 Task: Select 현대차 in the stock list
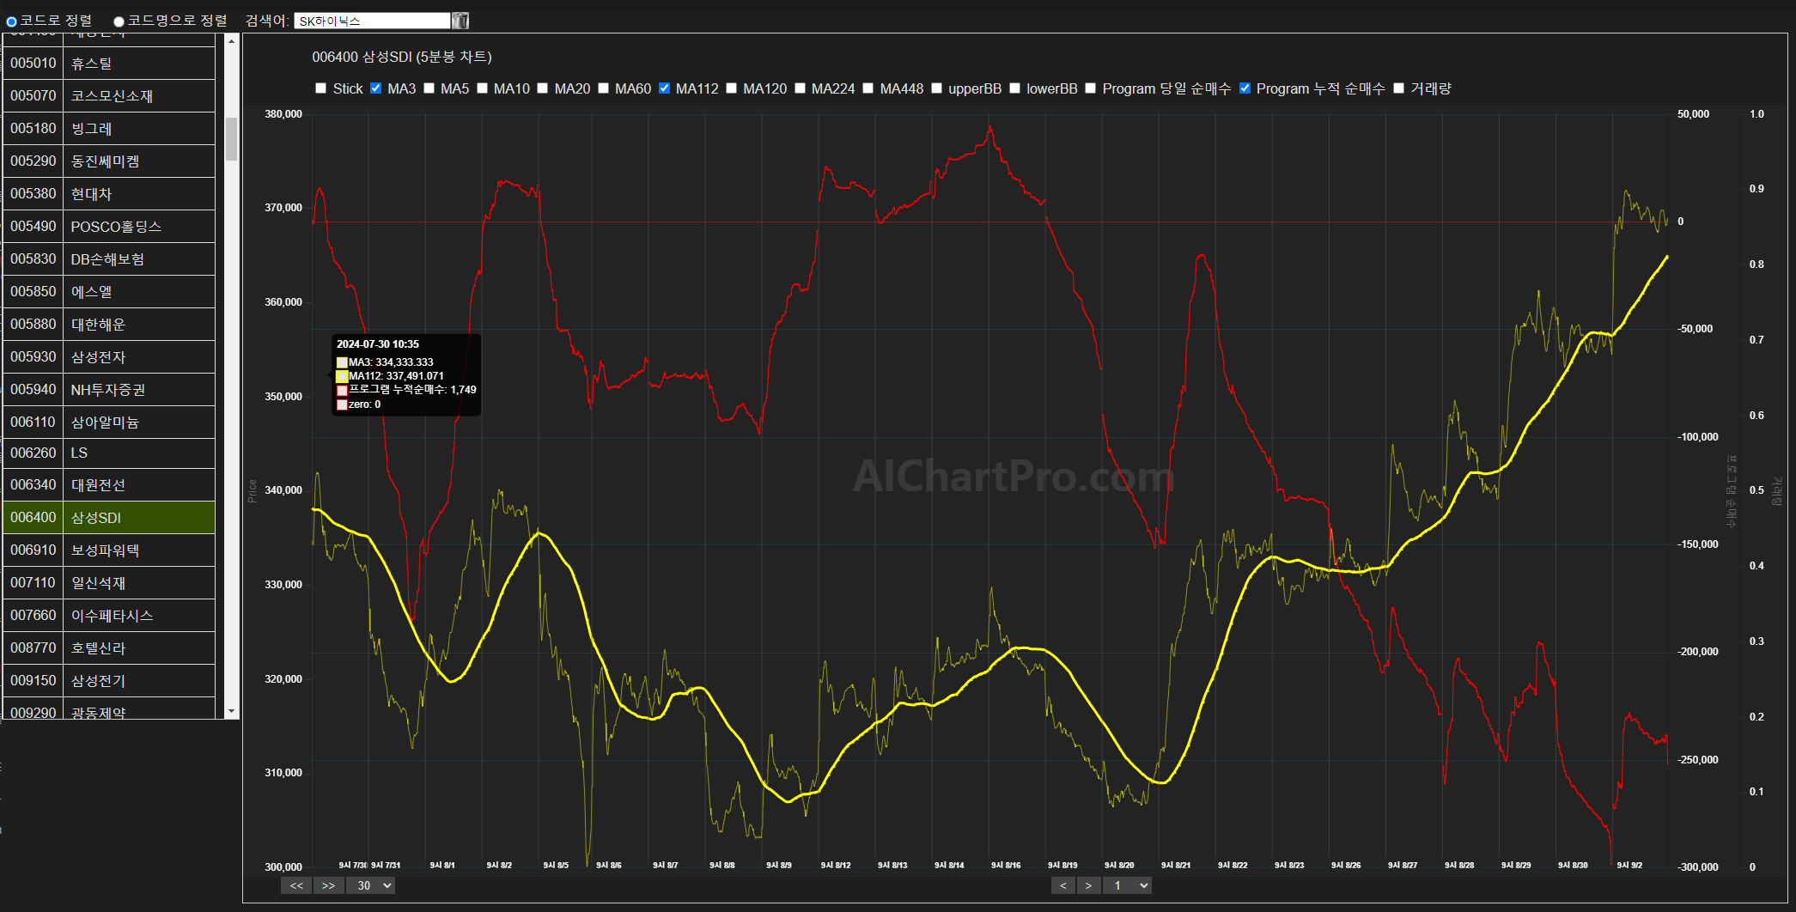109,194
